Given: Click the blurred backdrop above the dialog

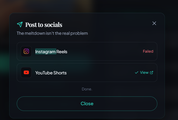Looking at the screenshot, I should pyautogui.click(x=86, y=6).
